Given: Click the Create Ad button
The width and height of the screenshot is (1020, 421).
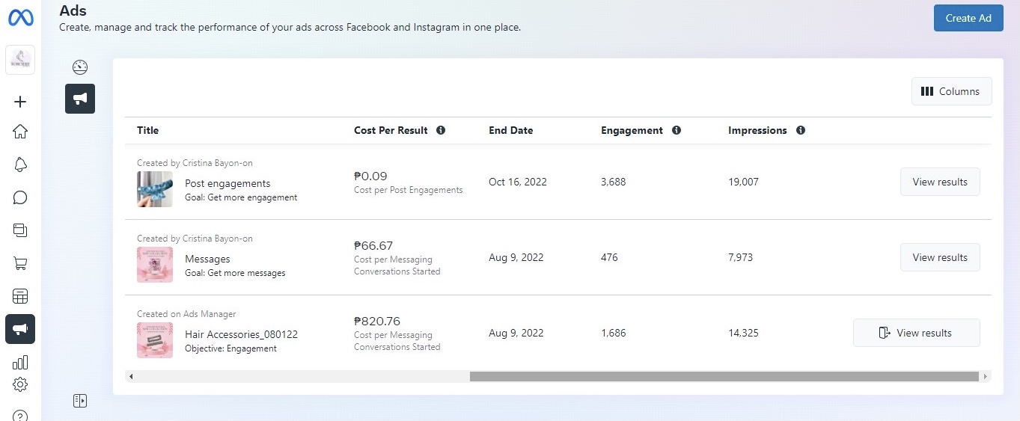Looking at the screenshot, I should click(968, 18).
